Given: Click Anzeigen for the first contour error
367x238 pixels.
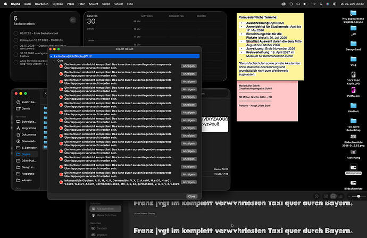Looking at the screenshot, I should (189, 66).
